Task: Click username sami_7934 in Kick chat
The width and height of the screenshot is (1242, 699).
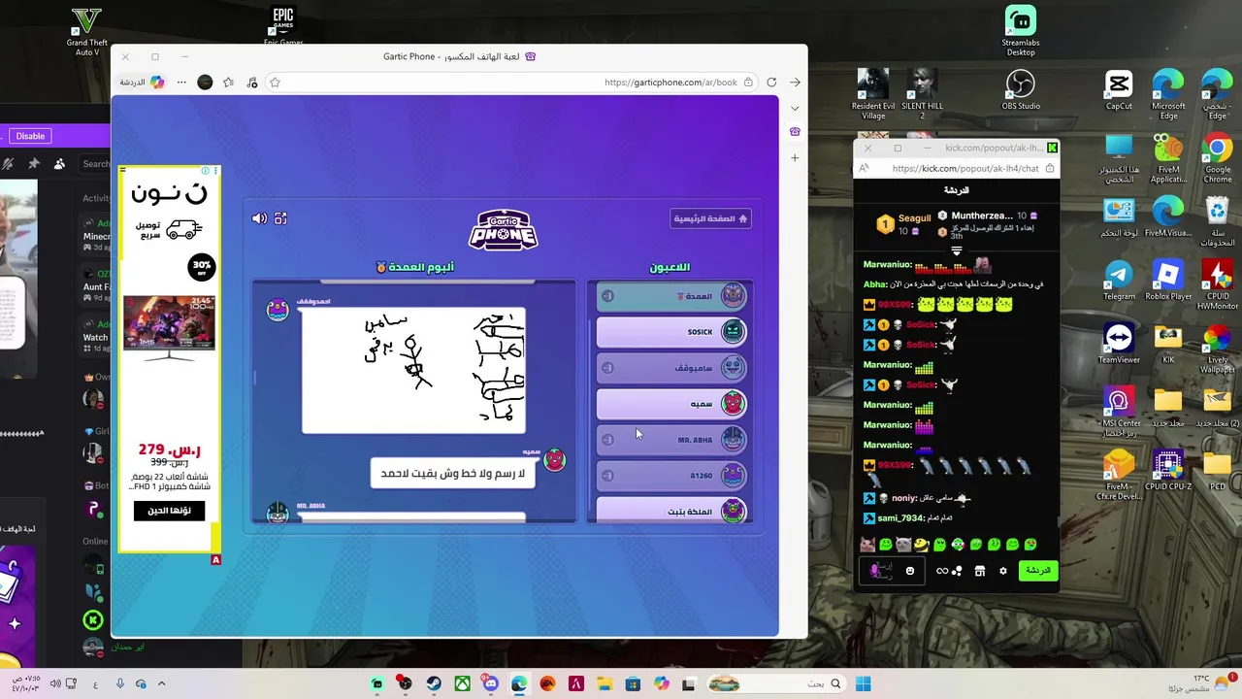Action: 901,518
